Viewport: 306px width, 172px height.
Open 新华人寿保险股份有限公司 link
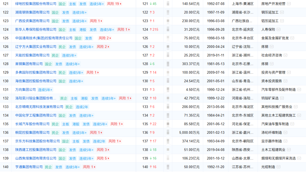tap(36, 29)
